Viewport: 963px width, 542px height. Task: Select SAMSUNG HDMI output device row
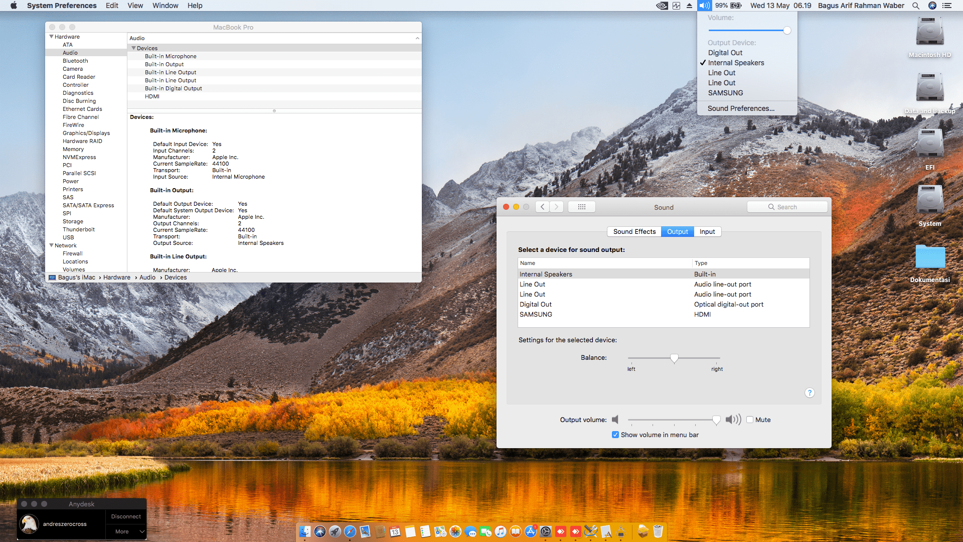664,314
